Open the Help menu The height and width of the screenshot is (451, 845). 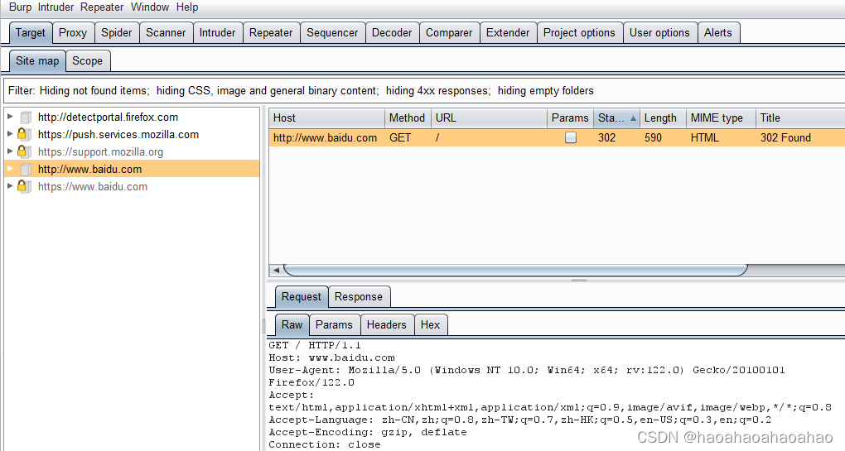(x=187, y=7)
